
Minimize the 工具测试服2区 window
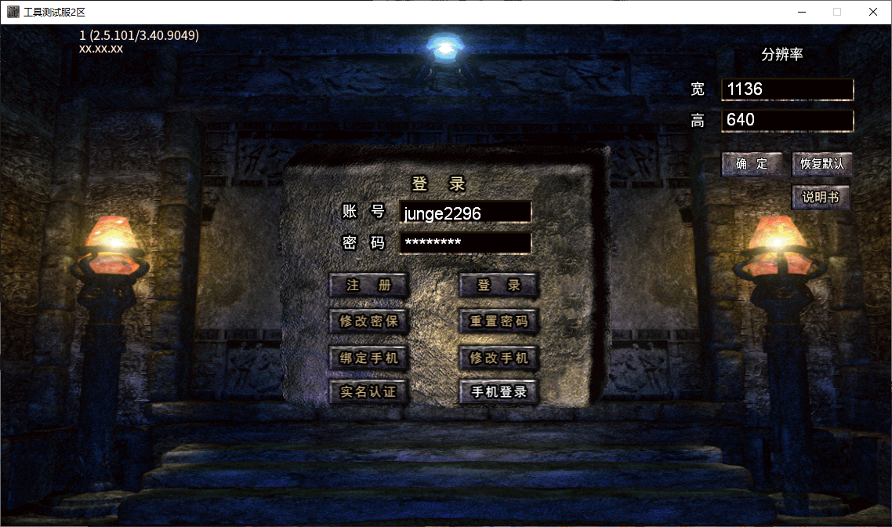point(802,12)
